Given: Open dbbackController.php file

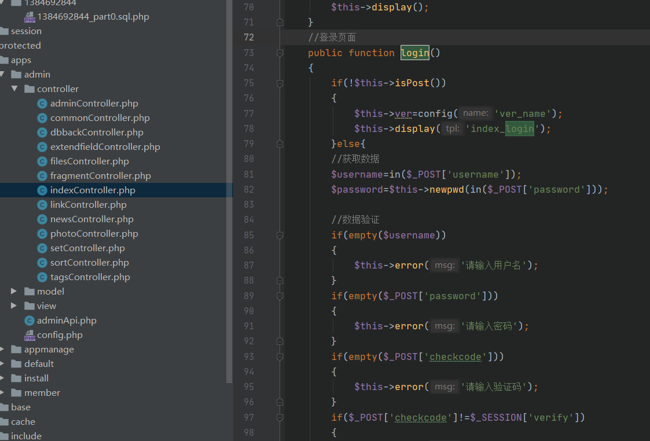Looking at the screenshot, I should [x=97, y=132].
